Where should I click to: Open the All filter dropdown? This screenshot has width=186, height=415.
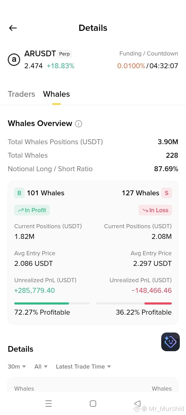(x=41, y=366)
